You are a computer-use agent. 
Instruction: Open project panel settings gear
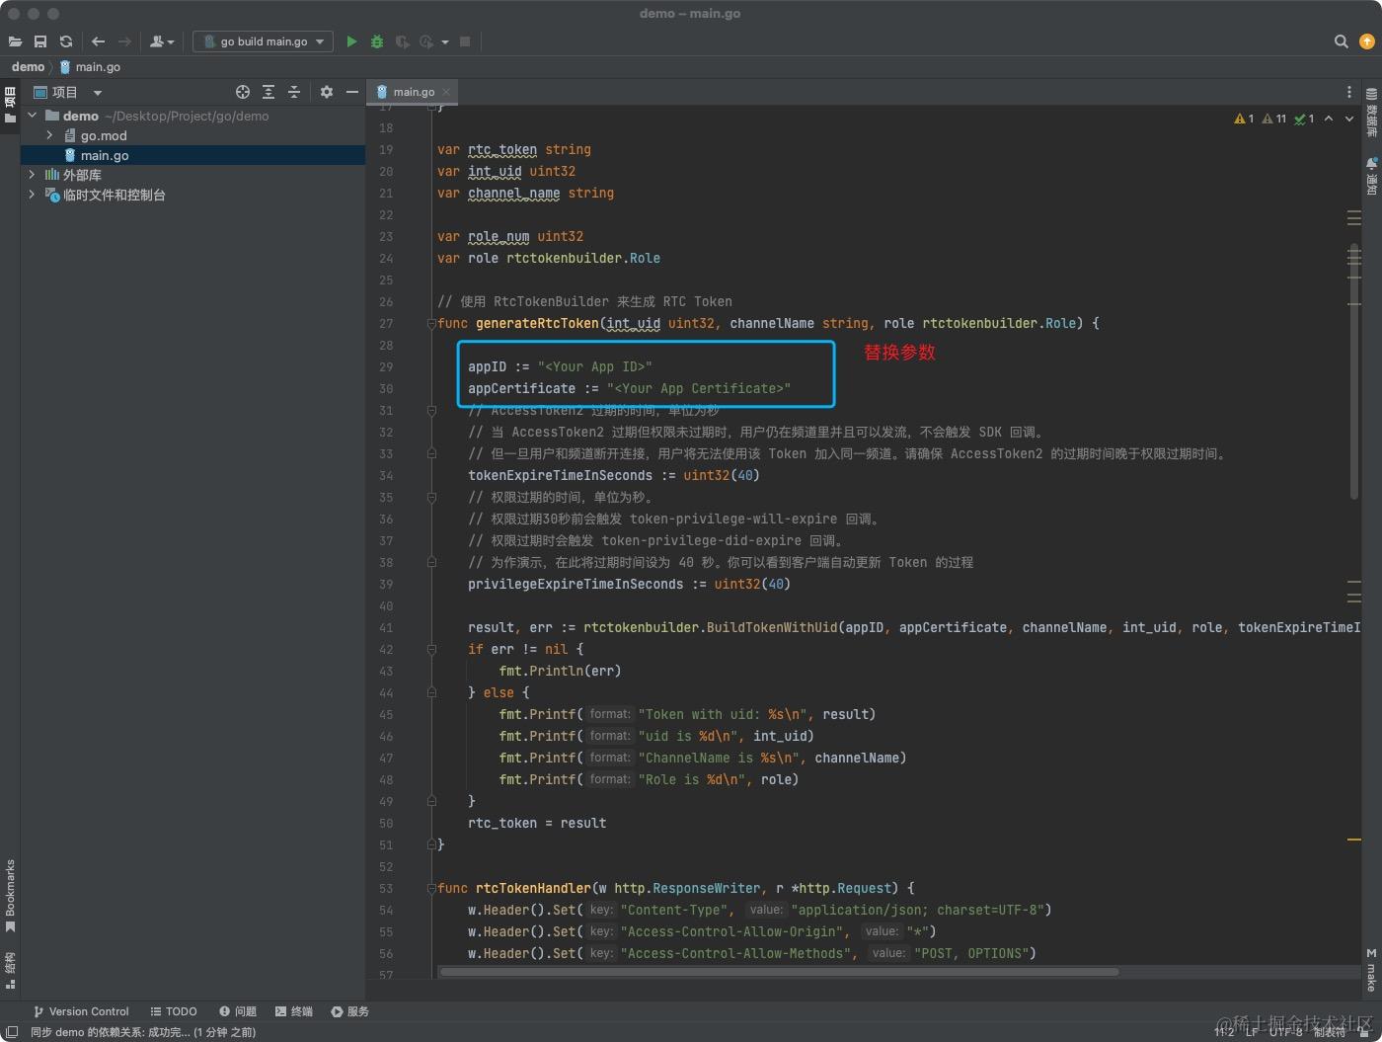coord(327,92)
